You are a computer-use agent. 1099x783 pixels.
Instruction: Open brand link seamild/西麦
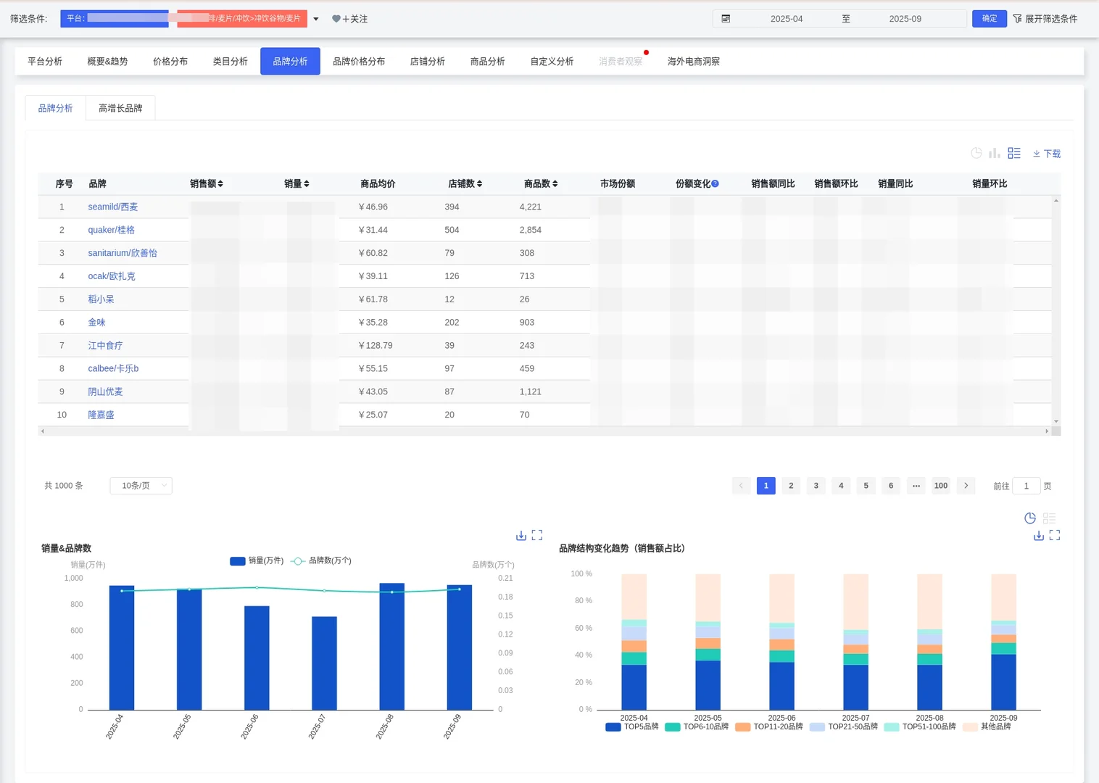[x=113, y=207]
